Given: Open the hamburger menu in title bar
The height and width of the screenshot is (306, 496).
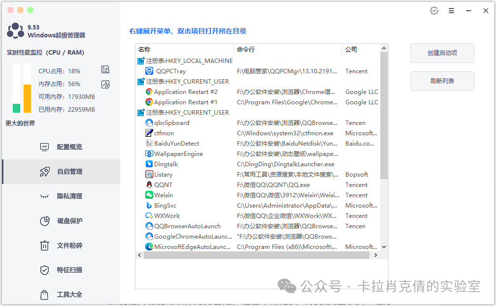Looking at the screenshot, I should coord(452,11).
